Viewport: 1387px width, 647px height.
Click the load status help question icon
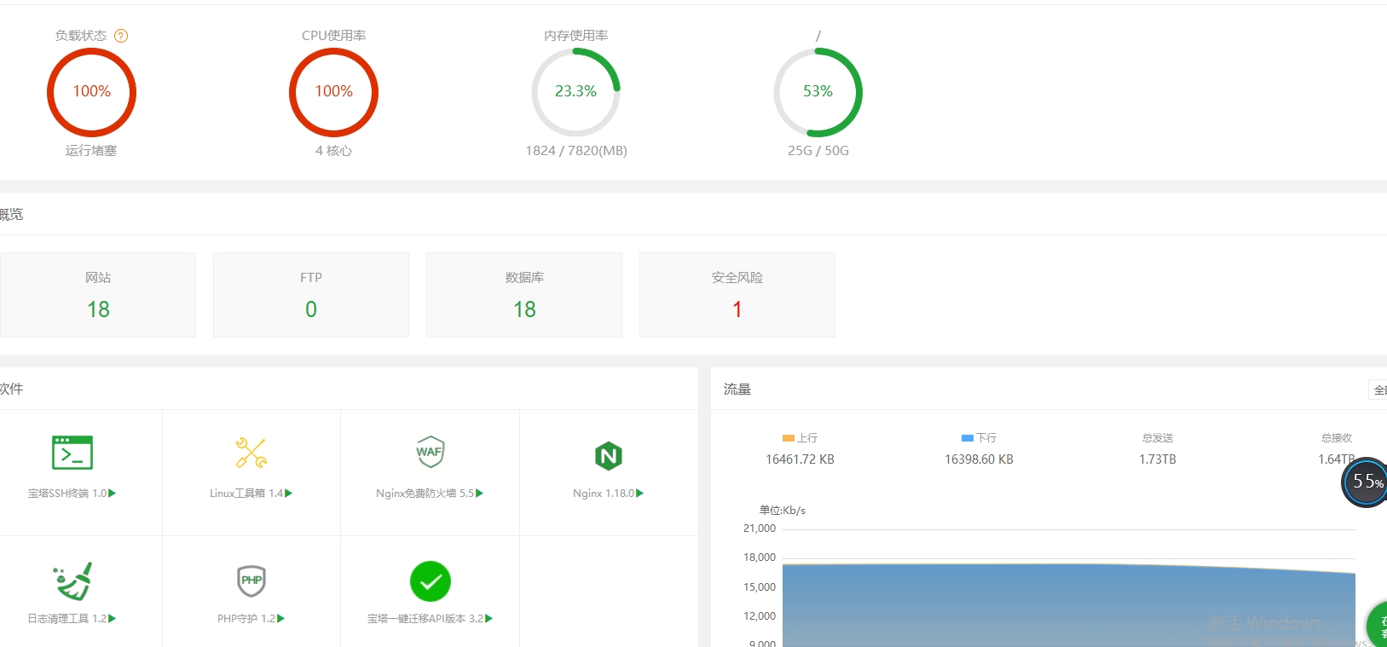[x=121, y=36]
